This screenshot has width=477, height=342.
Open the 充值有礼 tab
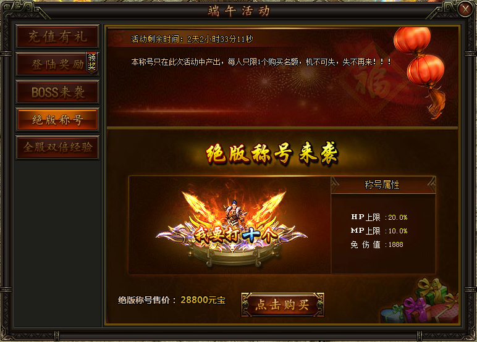tap(57, 36)
